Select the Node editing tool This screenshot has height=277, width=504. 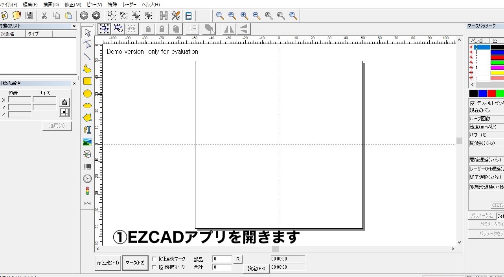point(87,44)
